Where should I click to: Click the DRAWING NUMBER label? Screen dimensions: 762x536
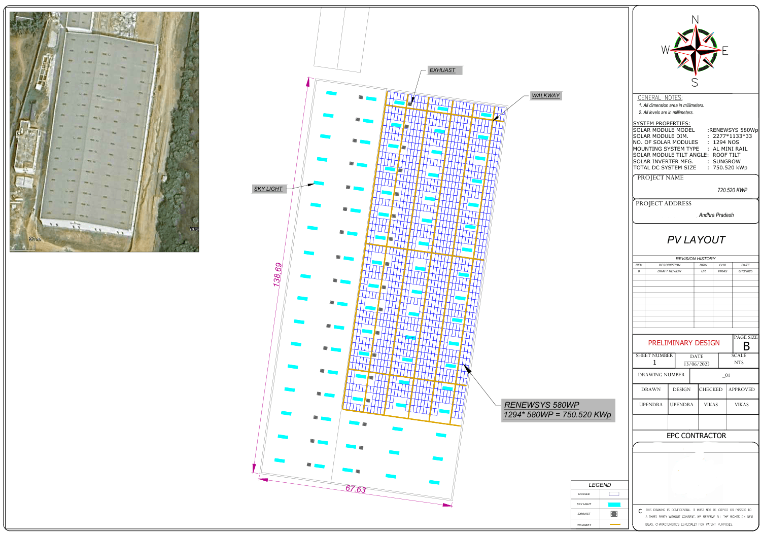pos(661,375)
